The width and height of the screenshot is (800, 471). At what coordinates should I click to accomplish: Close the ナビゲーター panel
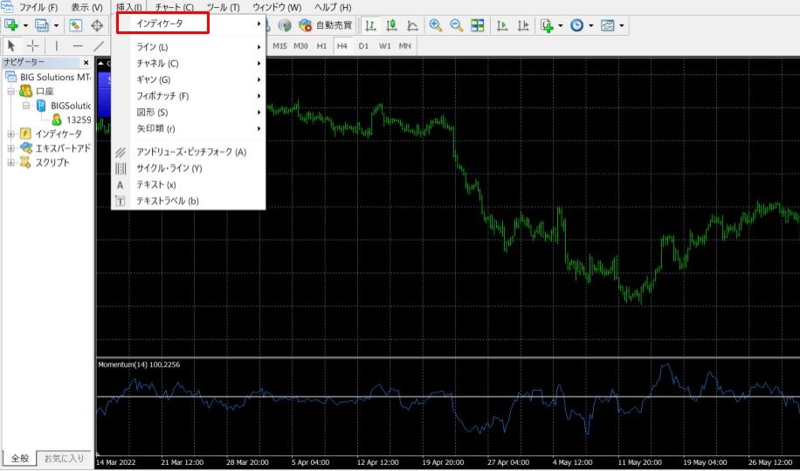(x=86, y=63)
